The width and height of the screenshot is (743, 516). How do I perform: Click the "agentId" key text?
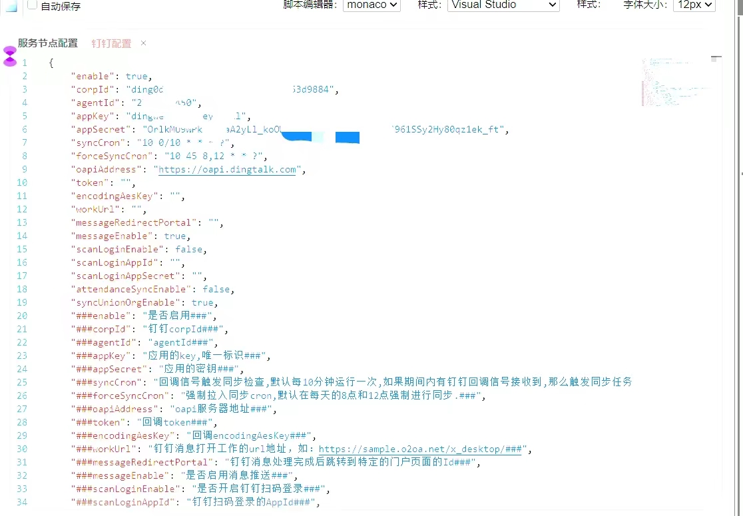(95, 103)
